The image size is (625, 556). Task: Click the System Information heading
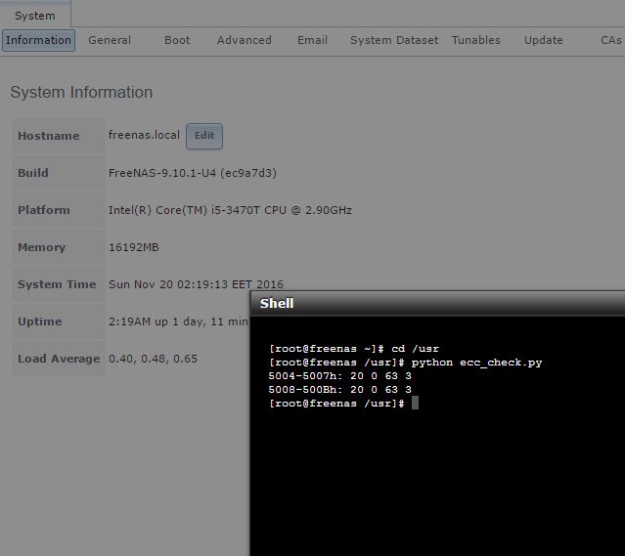(82, 93)
